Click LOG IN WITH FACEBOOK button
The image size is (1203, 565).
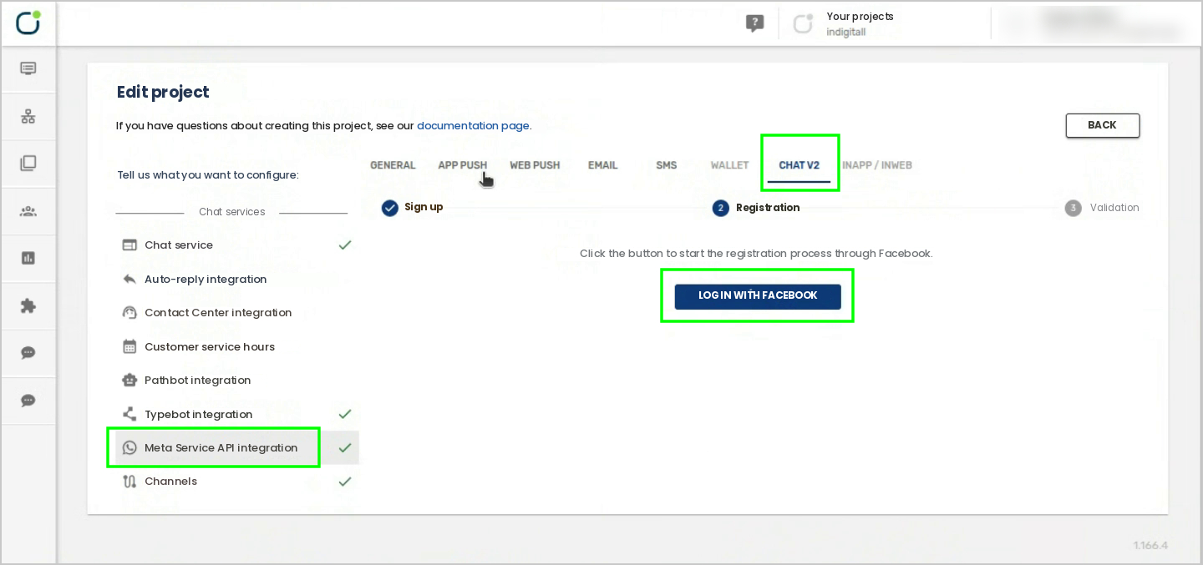pos(758,296)
